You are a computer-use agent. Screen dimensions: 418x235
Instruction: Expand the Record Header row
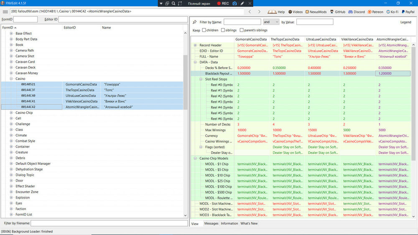[x=195, y=45]
